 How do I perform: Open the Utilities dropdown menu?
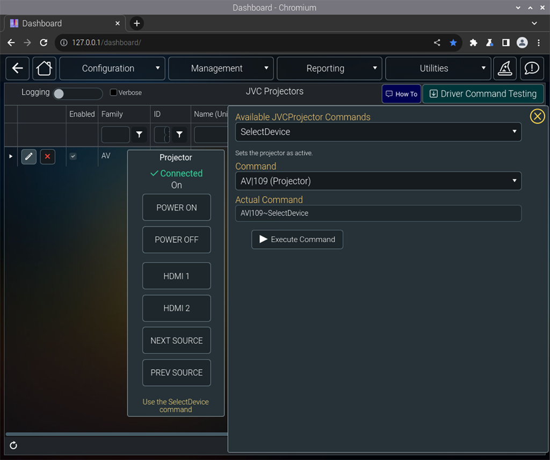click(438, 68)
